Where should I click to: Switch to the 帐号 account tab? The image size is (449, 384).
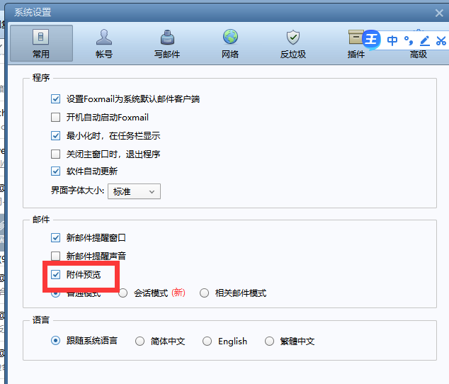click(104, 43)
